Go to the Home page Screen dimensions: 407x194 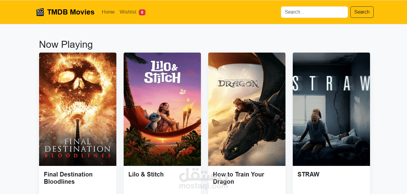click(108, 12)
